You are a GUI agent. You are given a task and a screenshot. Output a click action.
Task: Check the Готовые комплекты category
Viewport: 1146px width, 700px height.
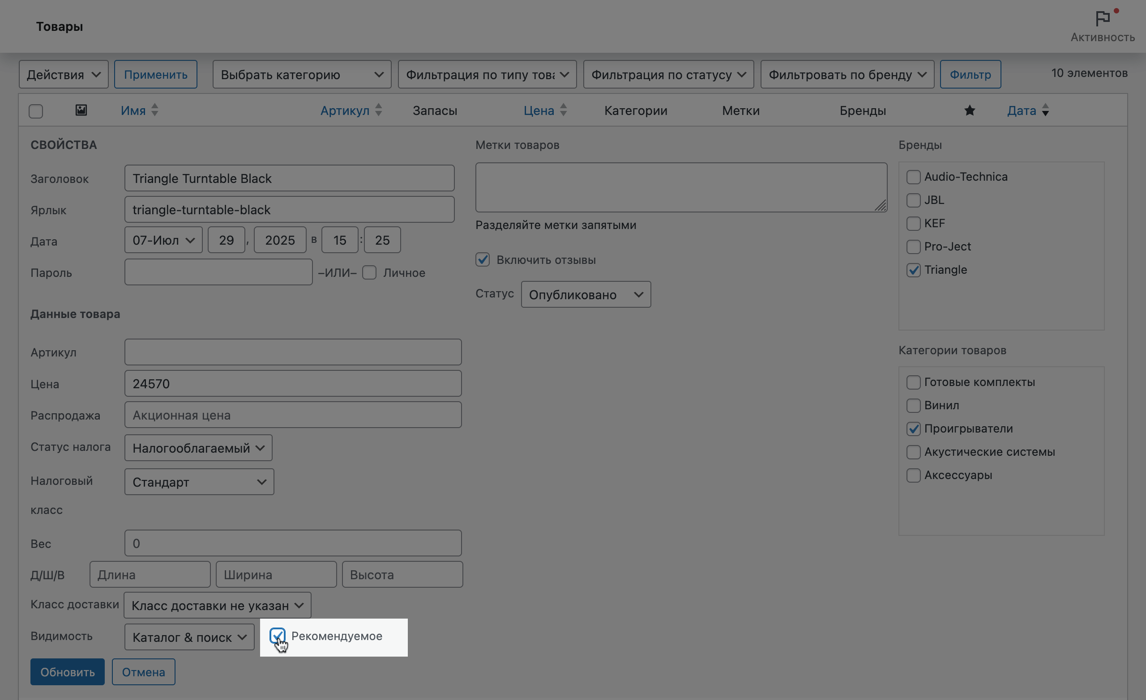913,382
